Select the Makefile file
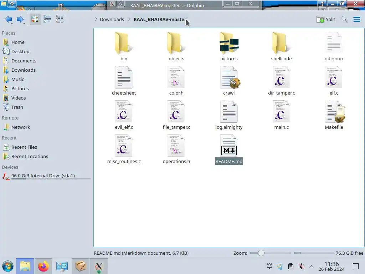Image resolution: width=365 pixels, height=274 pixels. tap(334, 115)
